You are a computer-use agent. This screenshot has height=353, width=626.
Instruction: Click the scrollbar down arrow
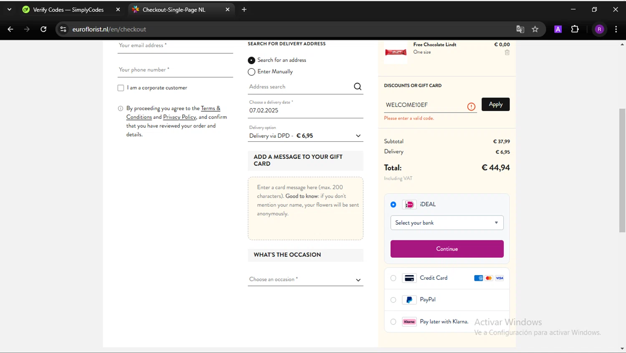point(622,349)
